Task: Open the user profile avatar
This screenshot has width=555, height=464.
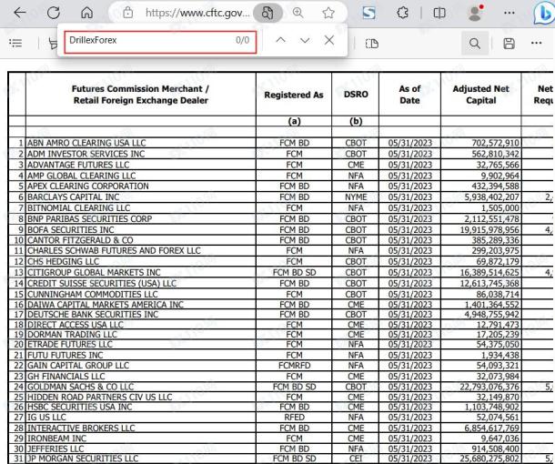Action: tap(475, 13)
